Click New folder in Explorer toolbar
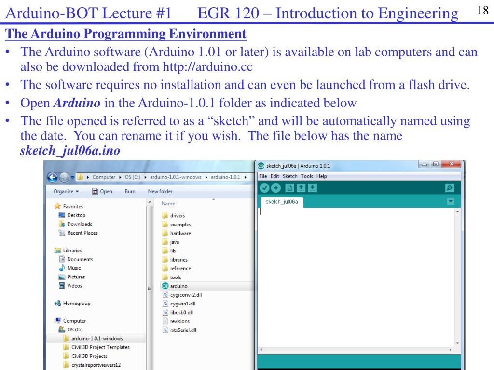 click(x=160, y=191)
